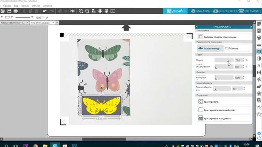Zoom out with the magnifier minus icon
This screenshot has height=147, width=262.
tap(87, 11)
